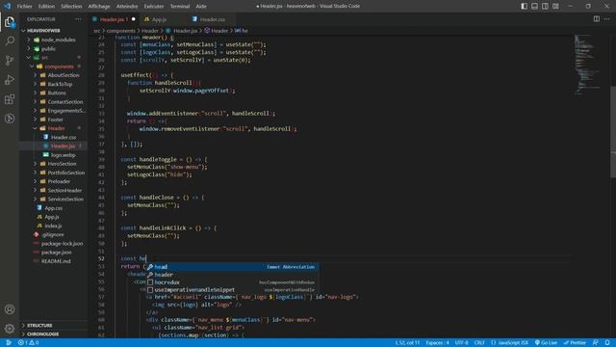Click the code minimap preview

coord(587,65)
